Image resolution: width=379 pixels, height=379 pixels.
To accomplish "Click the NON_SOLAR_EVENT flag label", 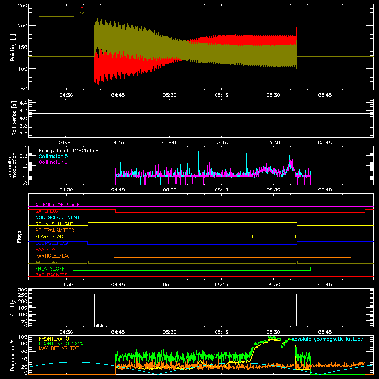I will click(x=57, y=217).
